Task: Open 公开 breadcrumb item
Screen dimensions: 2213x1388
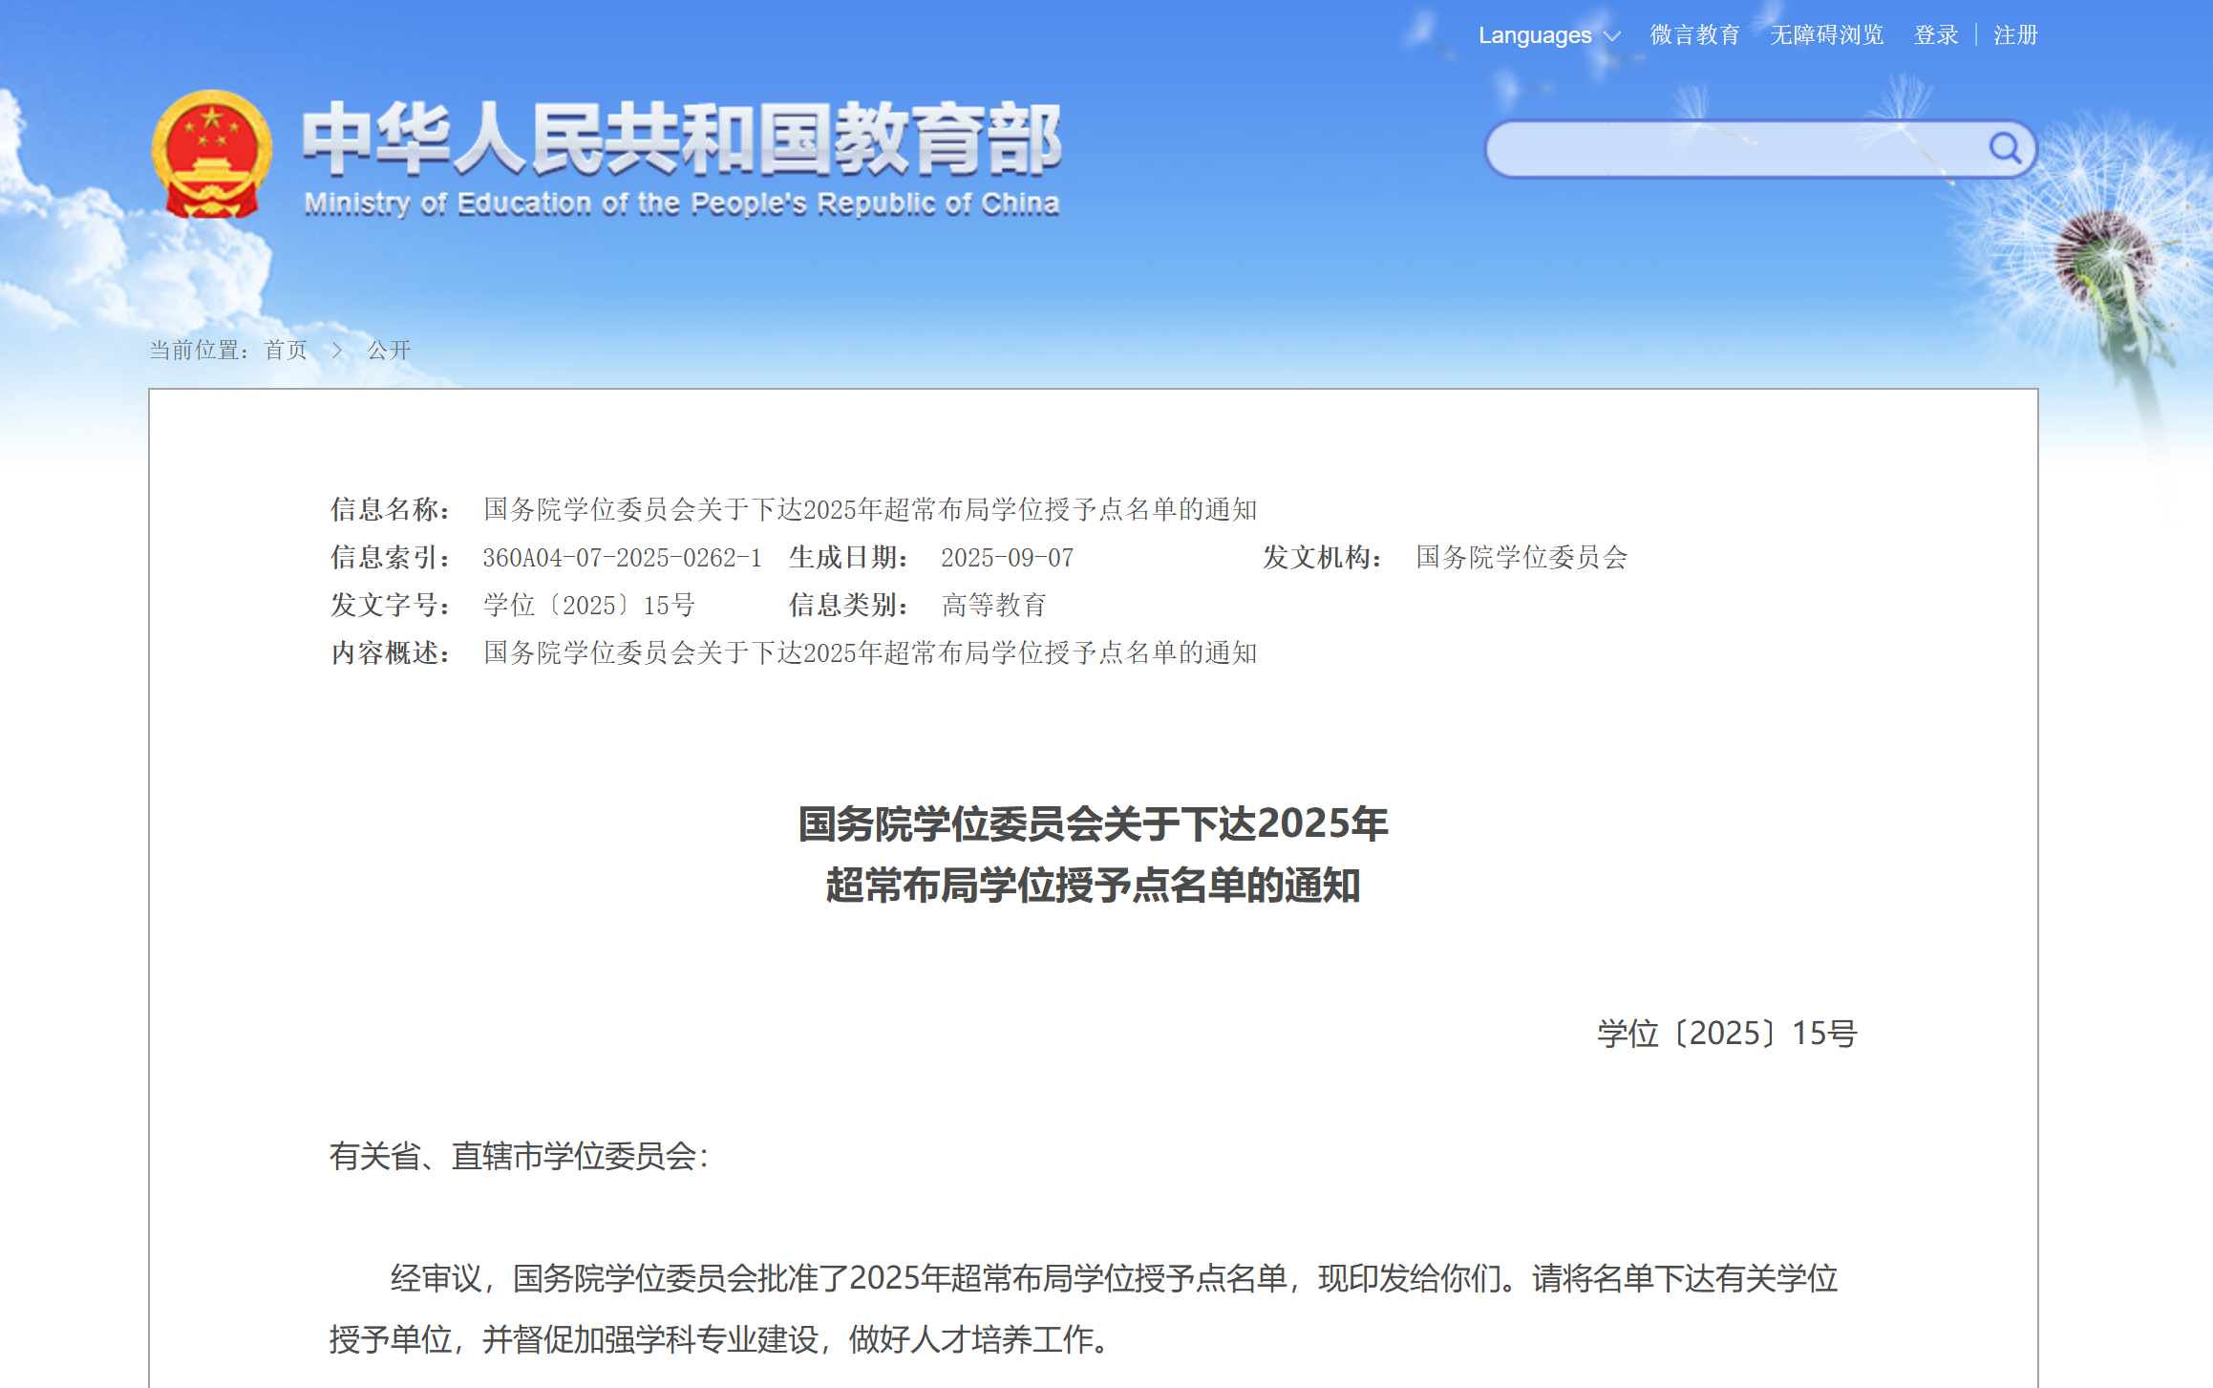Action: pos(389,351)
